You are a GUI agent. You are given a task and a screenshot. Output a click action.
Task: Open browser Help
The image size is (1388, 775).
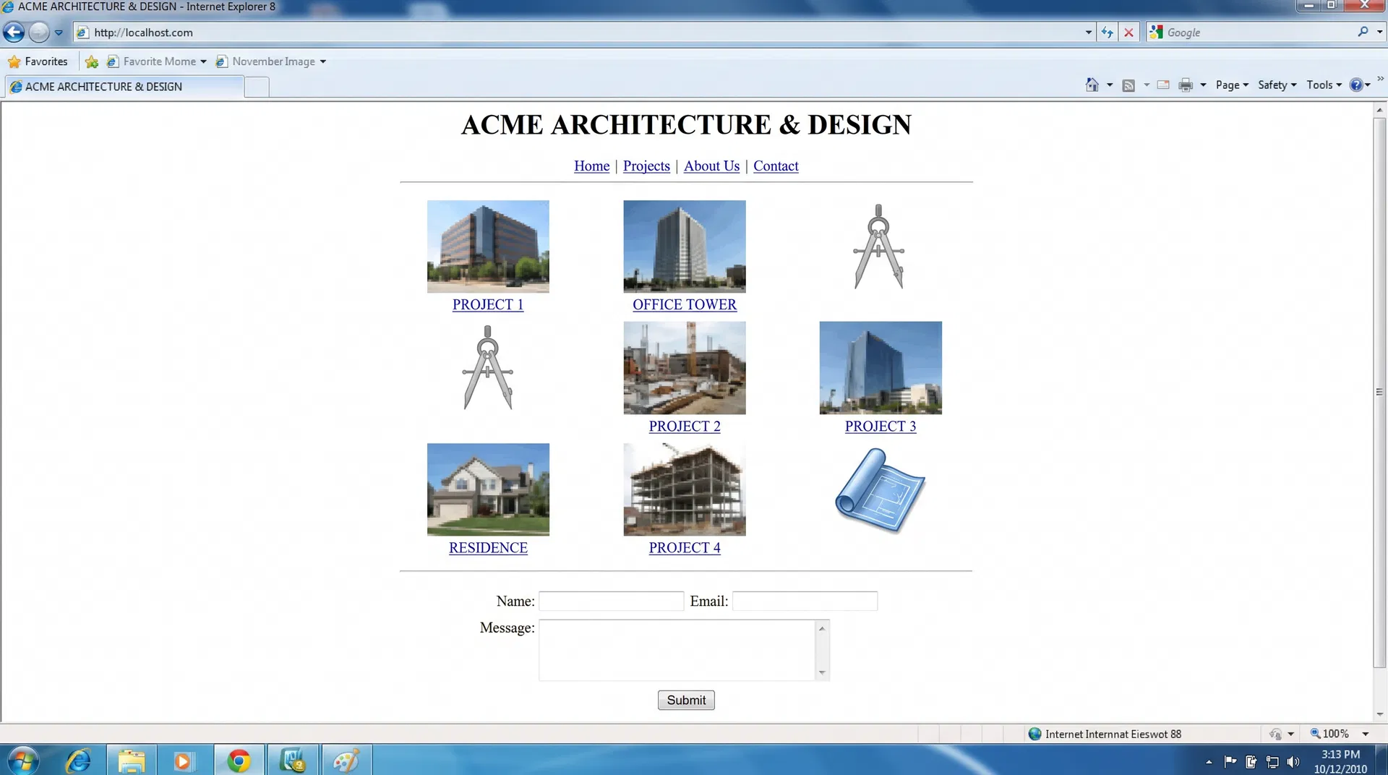1358,85
